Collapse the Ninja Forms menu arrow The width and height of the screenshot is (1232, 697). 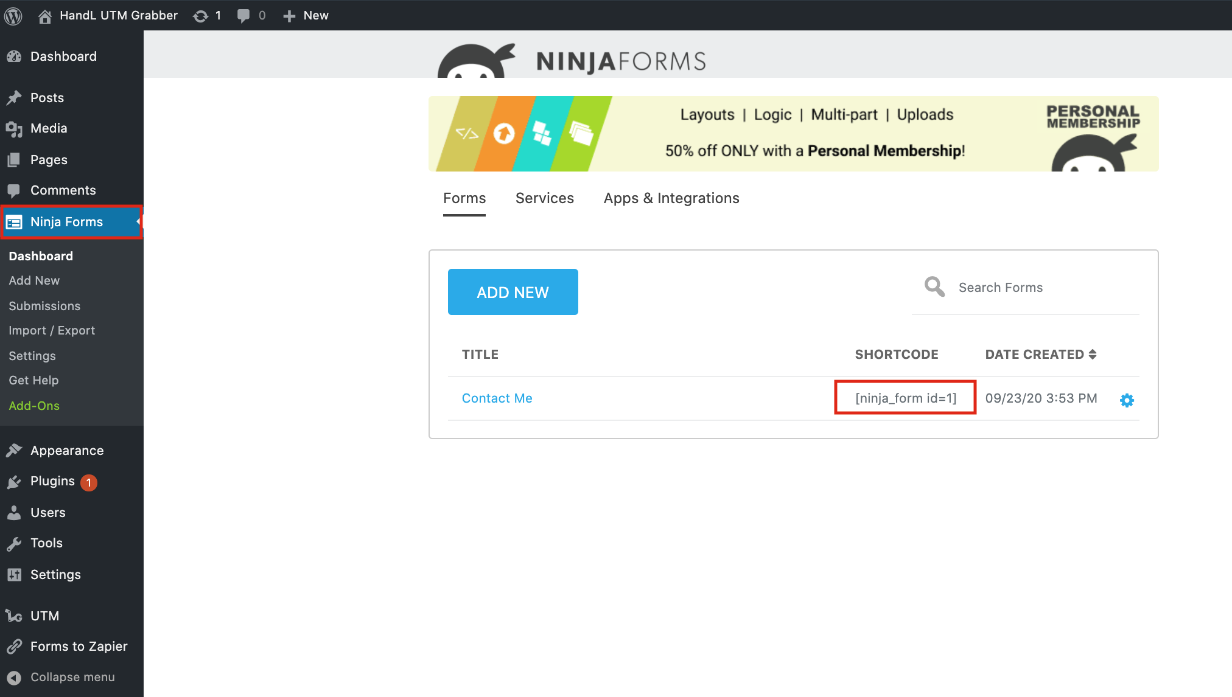tap(138, 221)
